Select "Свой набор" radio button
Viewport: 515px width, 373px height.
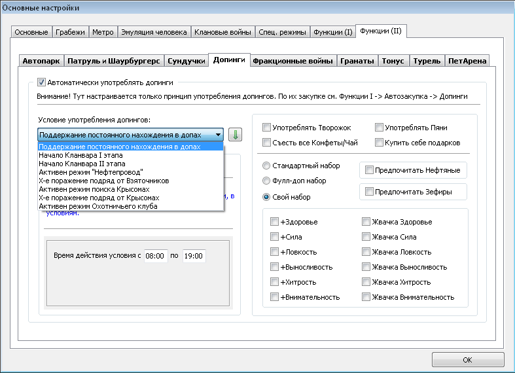pyautogui.click(x=266, y=197)
